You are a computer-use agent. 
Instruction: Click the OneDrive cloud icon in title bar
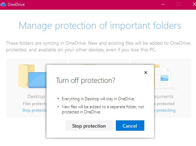pyautogui.click(x=3, y=5)
